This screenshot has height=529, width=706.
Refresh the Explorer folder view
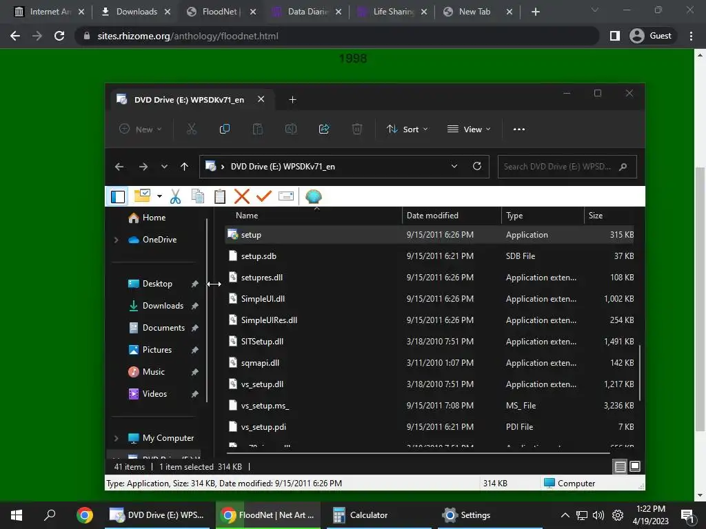[477, 167]
